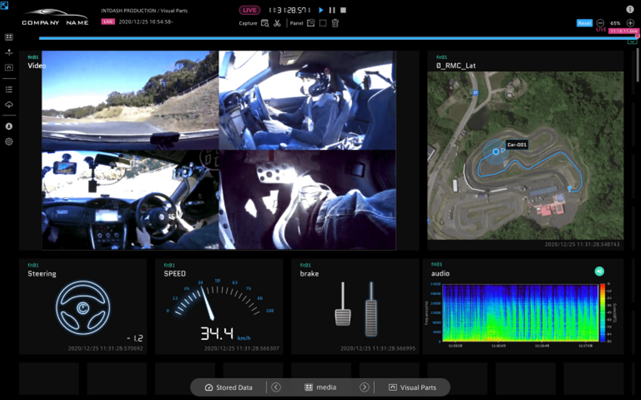Viewport: 641px width, 400px height.
Task: Select the media tab in bottom bar
Action: tap(320, 388)
